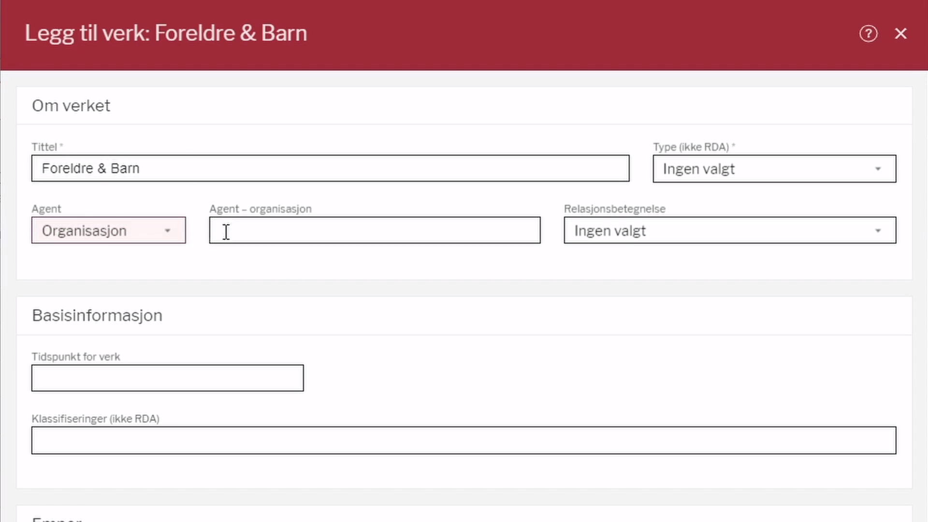928x522 pixels.
Task: Click the Agent – organisasjon label
Action: click(x=260, y=209)
